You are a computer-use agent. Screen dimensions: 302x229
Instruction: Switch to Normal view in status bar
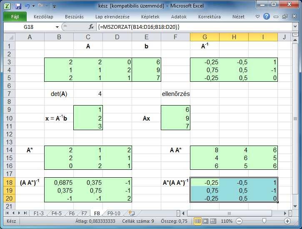[x=197, y=221]
